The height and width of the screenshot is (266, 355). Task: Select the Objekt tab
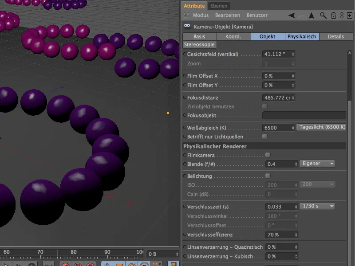[x=268, y=36]
